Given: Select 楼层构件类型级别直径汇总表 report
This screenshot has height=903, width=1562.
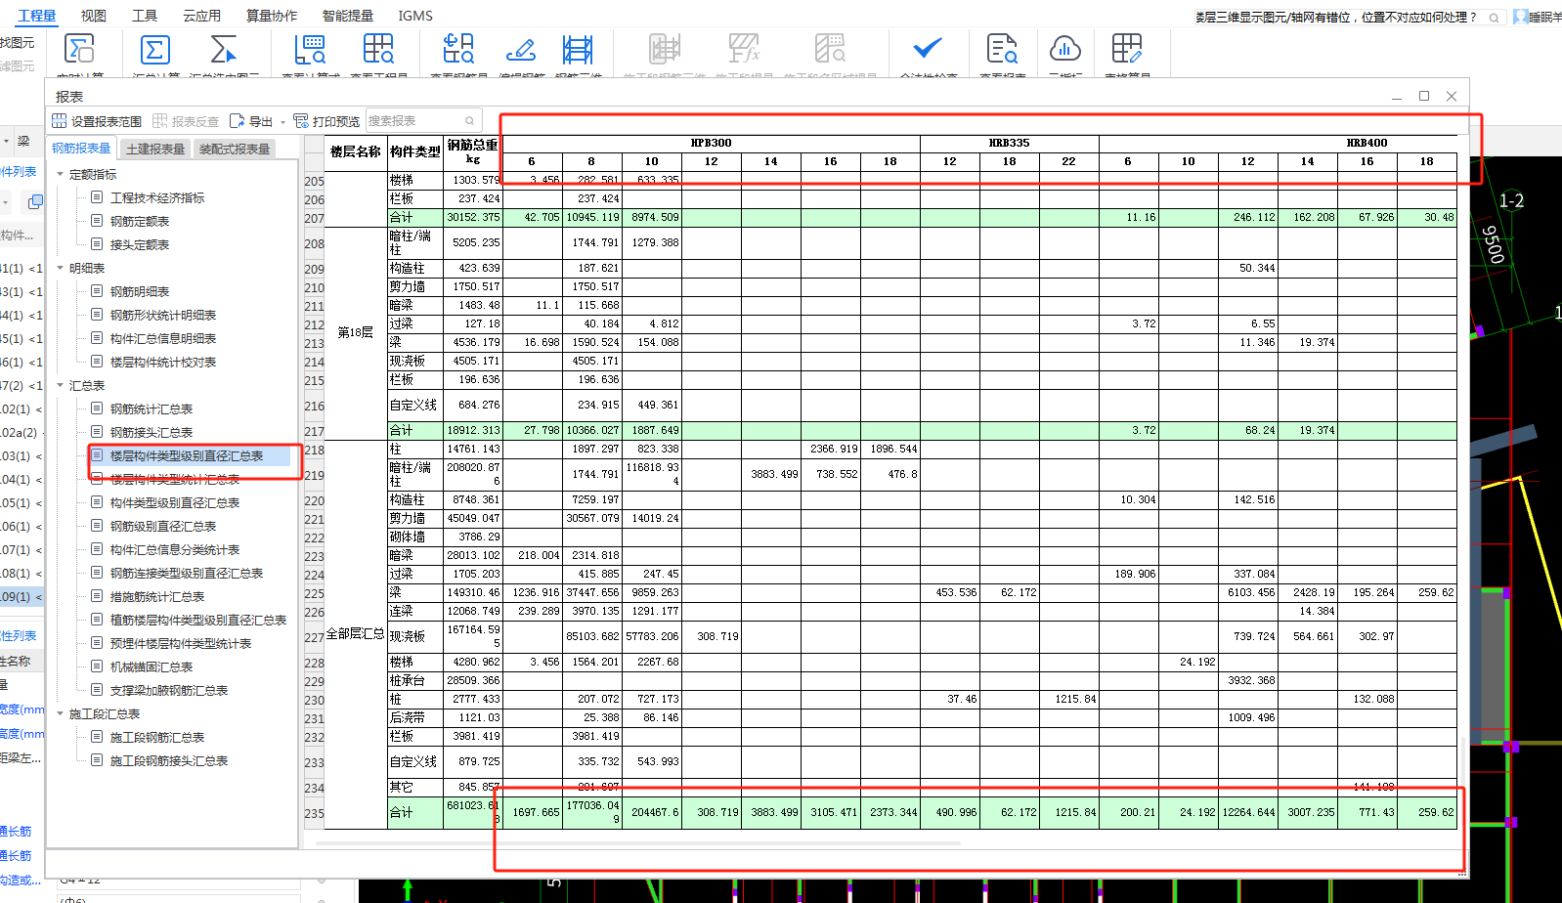Looking at the screenshot, I should coord(187,455).
